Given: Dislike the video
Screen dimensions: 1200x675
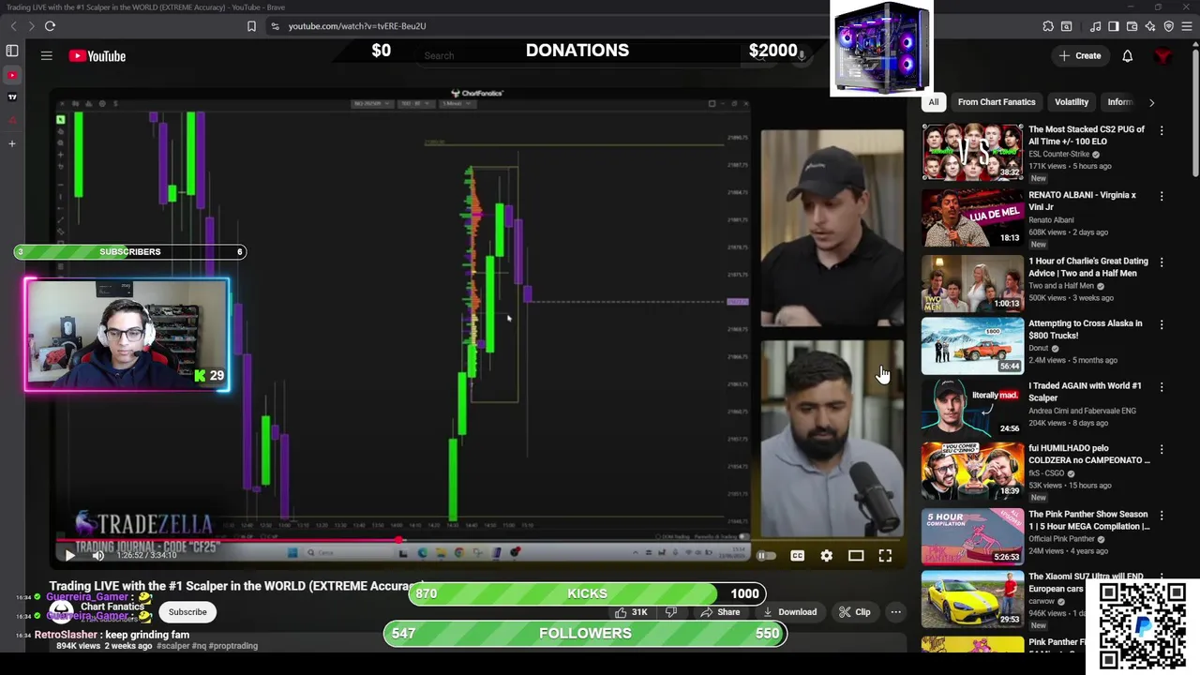Looking at the screenshot, I should [671, 612].
